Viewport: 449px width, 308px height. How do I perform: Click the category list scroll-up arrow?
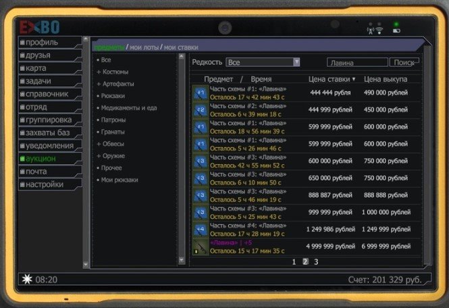coord(181,57)
